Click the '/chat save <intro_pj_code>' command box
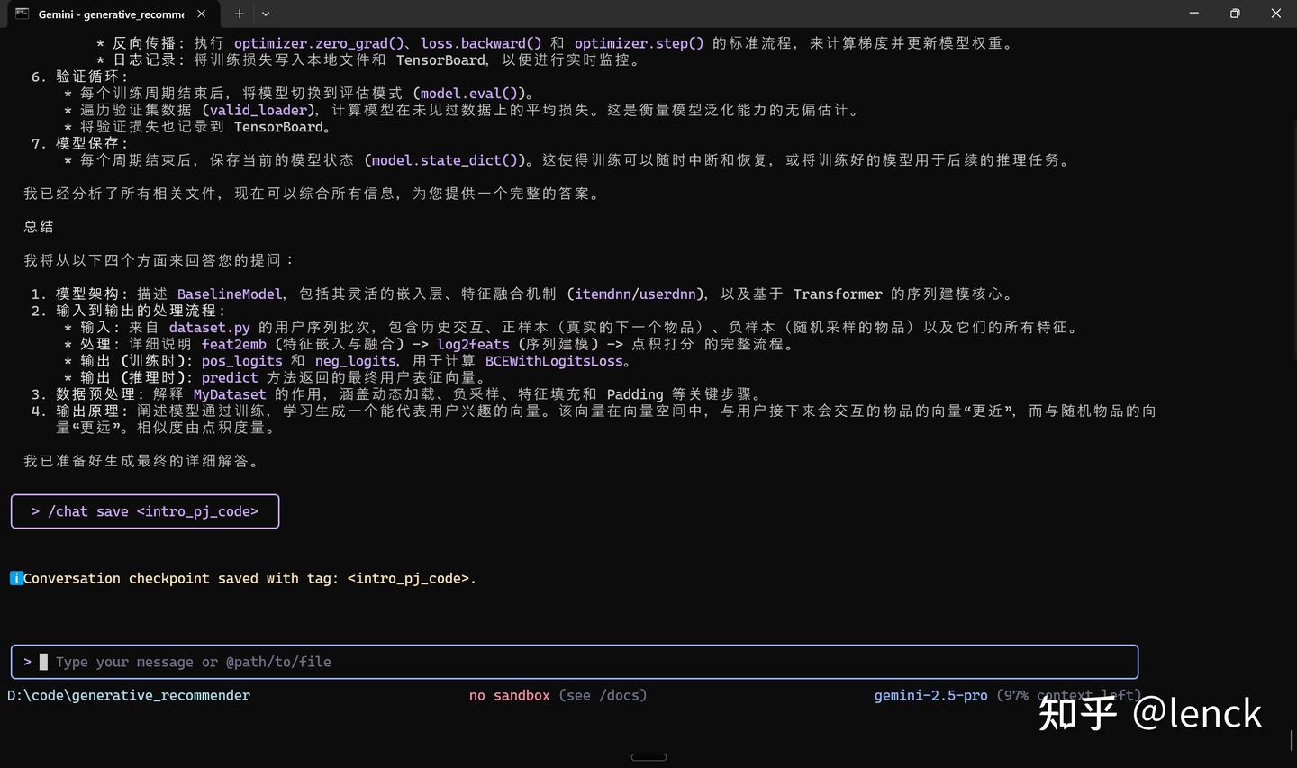Image resolution: width=1297 pixels, height=768 pixels. (145, 511)
